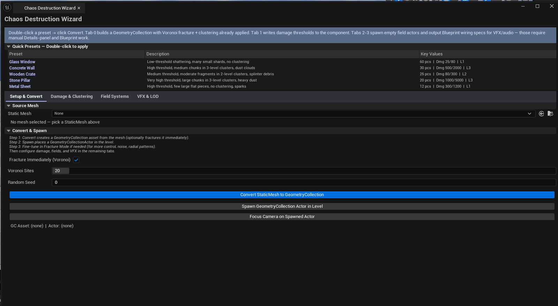Click Convert StaticMesh to GeometryCollection button
Screen dimensions: 558x306
(282, 195)
